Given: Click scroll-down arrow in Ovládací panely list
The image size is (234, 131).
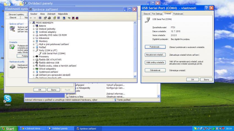Looking at the screenshot, I should tap(158, 96).
